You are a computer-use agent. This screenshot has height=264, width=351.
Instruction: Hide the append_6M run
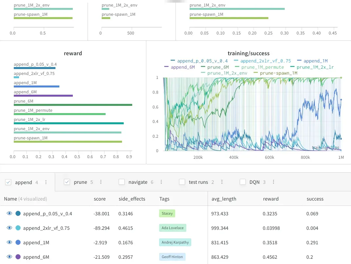tap(10, 257)
